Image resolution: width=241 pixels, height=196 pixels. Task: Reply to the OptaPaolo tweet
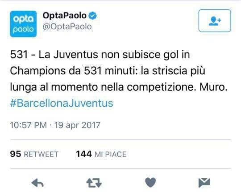37,183
